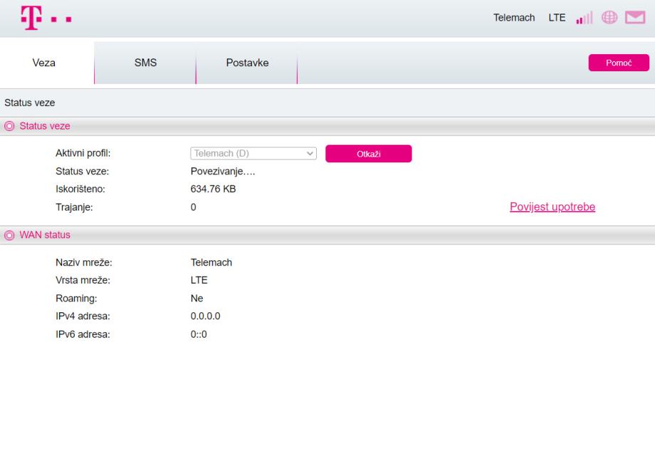Click the Telemach operator name in header
The width and height of the screenshot is (655, 451).
coord(514,18)
